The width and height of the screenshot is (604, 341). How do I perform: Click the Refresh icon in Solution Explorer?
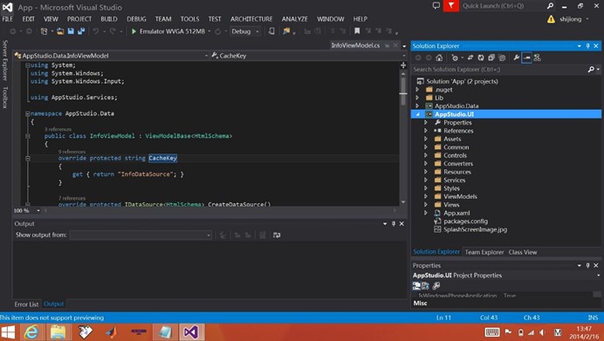[x=481, y=58]
